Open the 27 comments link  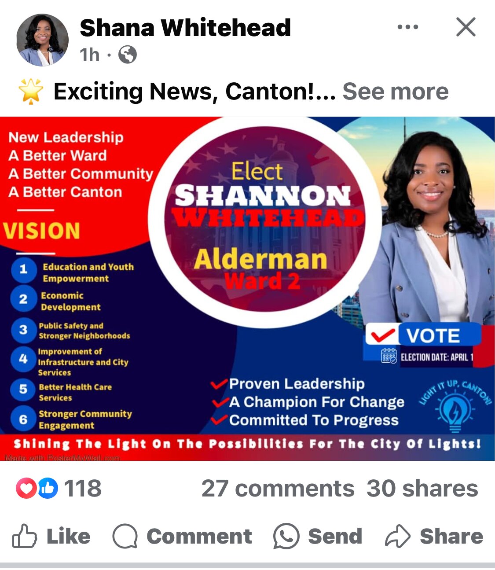point(278,489)
